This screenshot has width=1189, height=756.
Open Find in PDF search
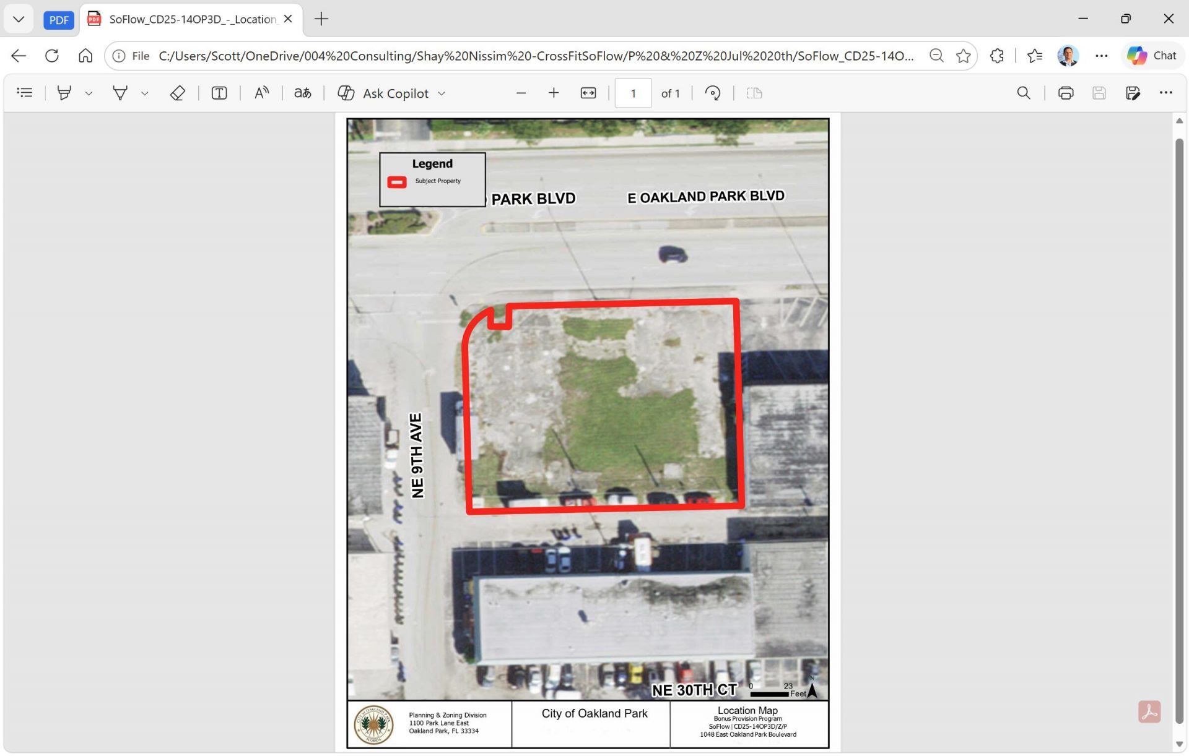click(x=1024, y=93)
